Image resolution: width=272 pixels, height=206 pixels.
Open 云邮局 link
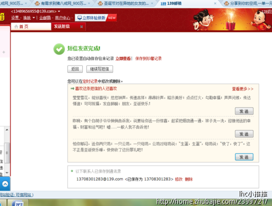45,18
